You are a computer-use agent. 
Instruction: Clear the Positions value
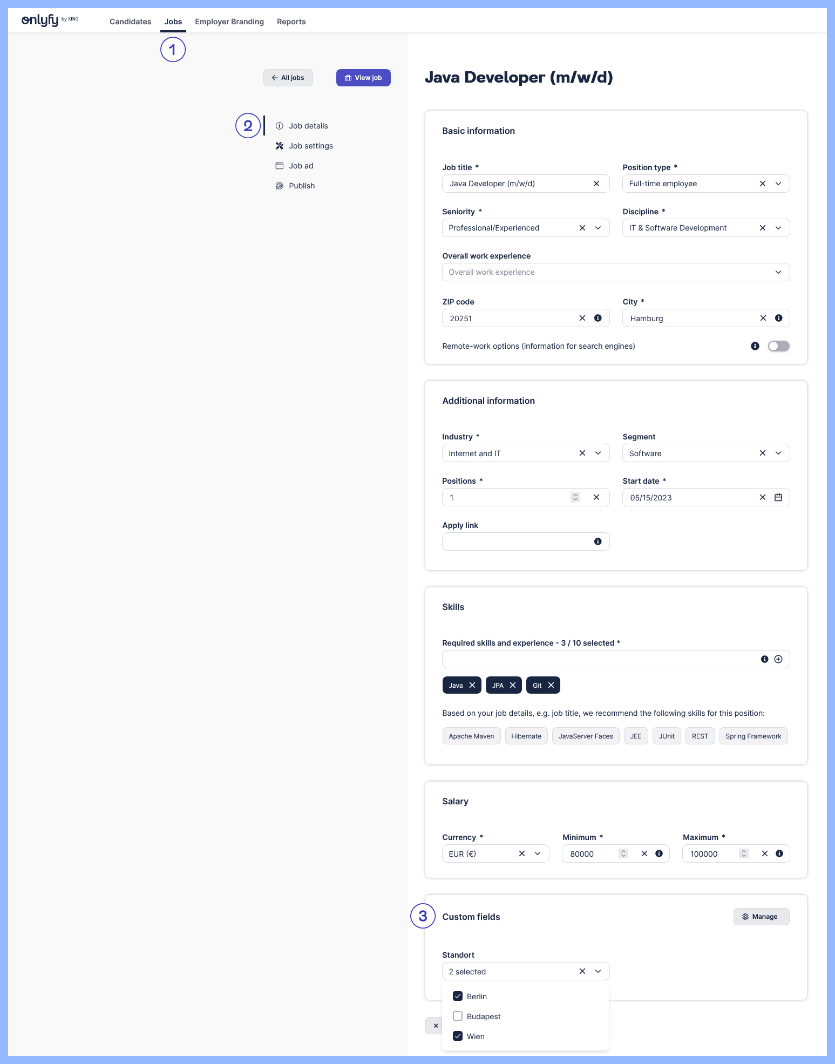point(596,497)
